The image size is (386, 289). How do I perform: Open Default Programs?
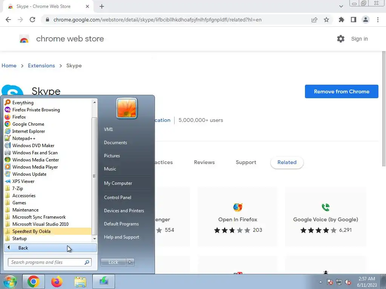point(121,224)
